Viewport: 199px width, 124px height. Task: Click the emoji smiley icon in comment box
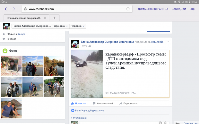(166, 123)
